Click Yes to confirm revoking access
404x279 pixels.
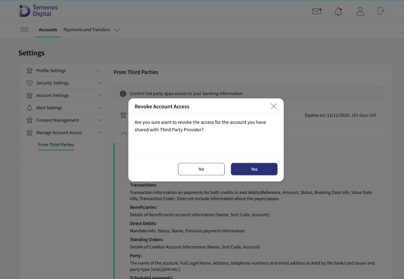coord(254,169)
